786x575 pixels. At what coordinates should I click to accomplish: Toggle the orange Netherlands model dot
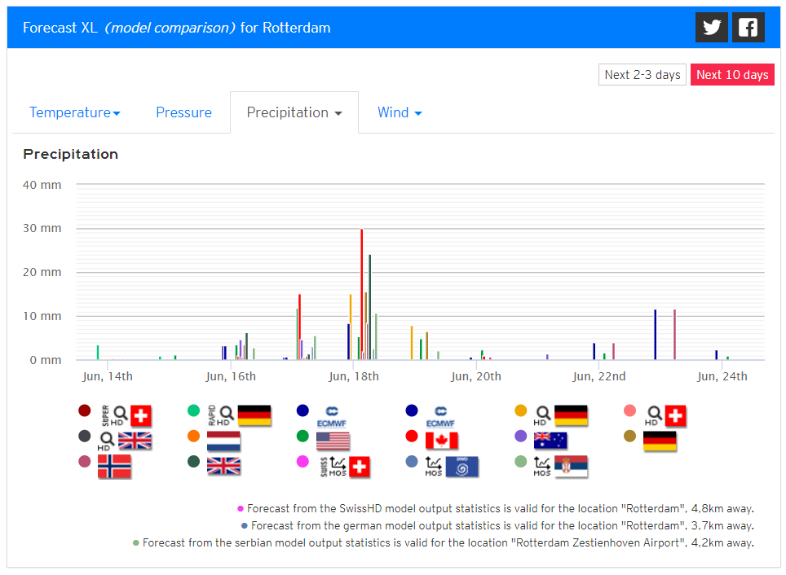tap(193, 436)
